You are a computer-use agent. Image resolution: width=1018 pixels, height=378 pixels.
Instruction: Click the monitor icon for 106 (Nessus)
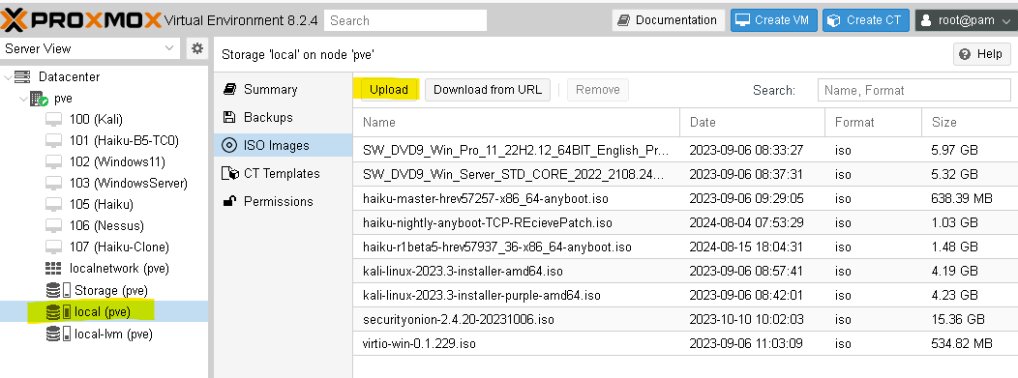coord(54,225)
